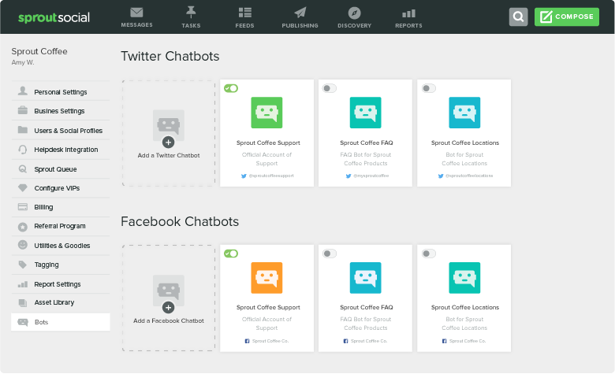Open teal Twitter Sprout Coffee FAQ bot icon
This screenshot has height=374, width=615.
click(366, 113)
